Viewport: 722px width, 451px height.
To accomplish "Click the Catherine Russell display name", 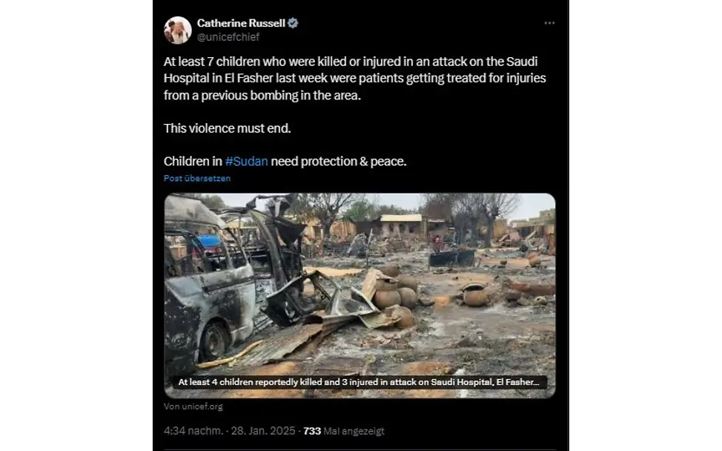I will point(241,23).
